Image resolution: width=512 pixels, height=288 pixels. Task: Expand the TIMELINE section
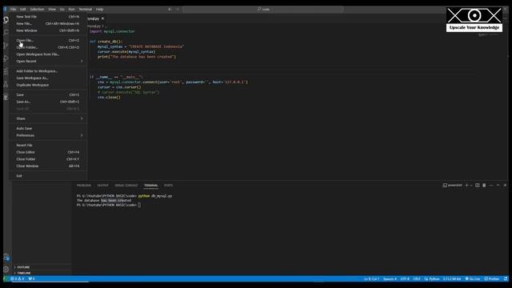[42, 273]
